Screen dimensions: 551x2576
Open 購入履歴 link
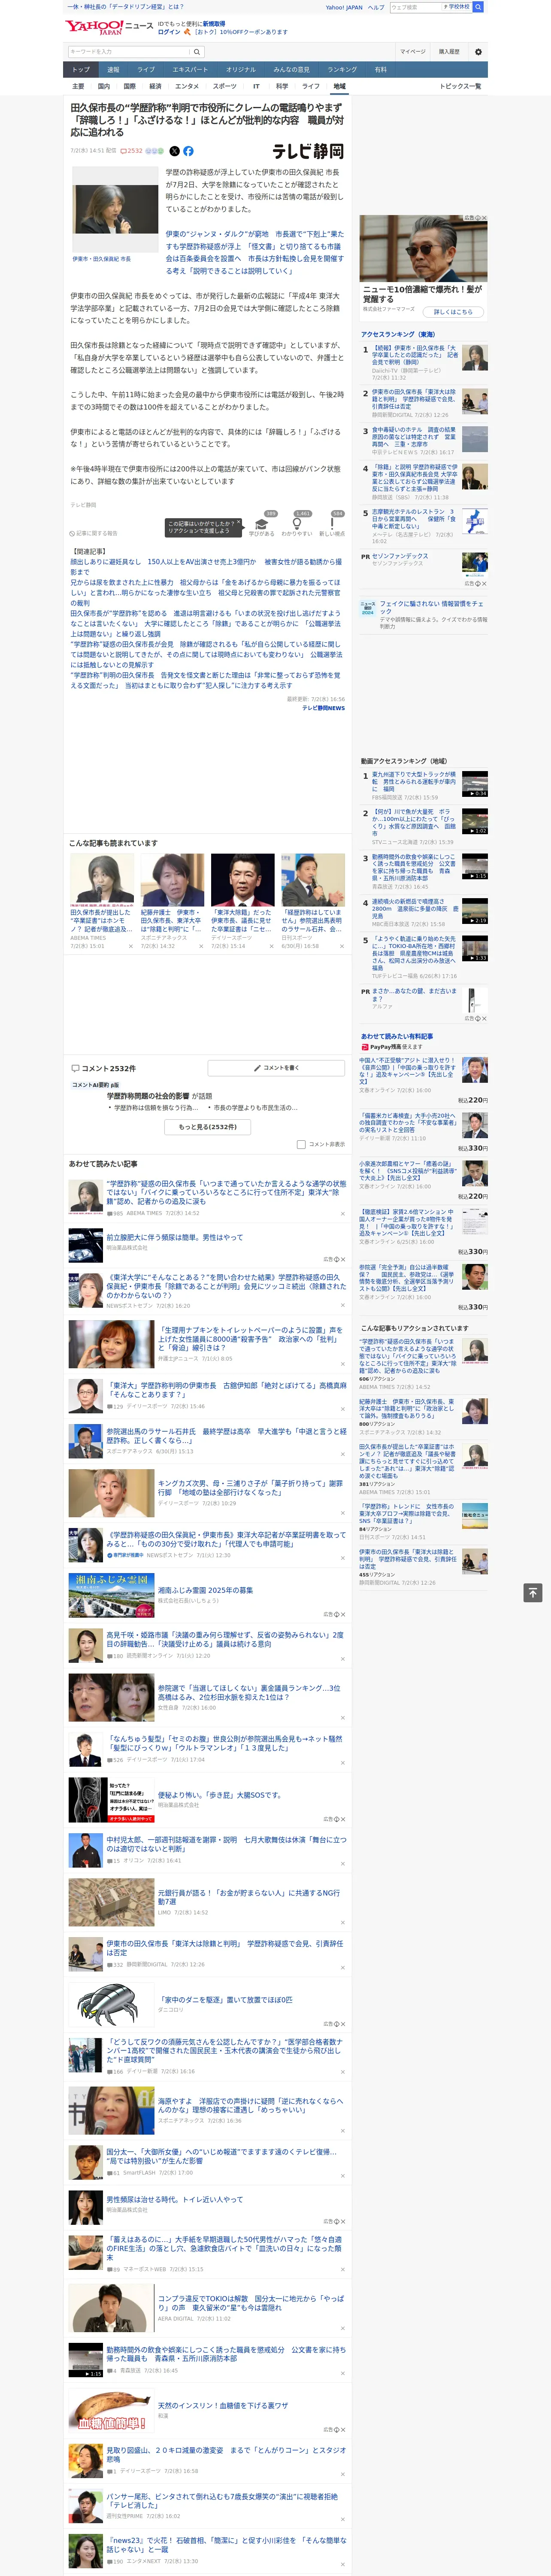[449, 52]
